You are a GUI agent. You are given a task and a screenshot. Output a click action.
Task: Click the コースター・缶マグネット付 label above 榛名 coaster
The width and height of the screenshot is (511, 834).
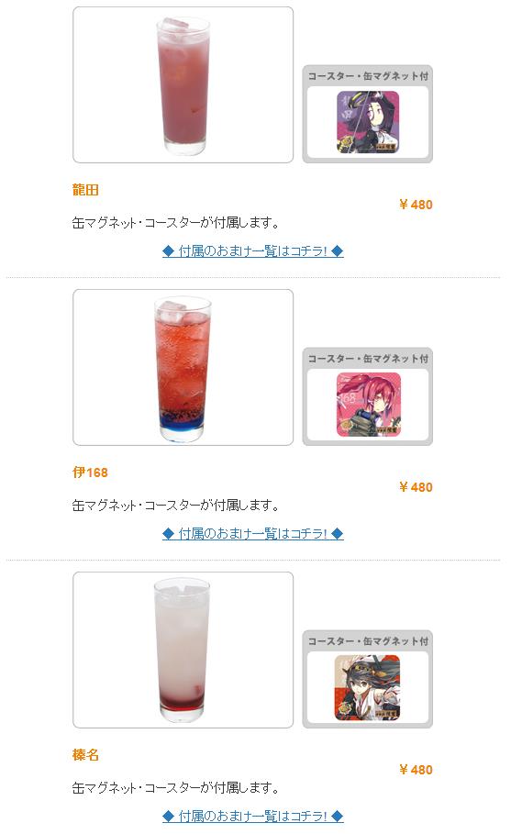(x=368, y=641)
